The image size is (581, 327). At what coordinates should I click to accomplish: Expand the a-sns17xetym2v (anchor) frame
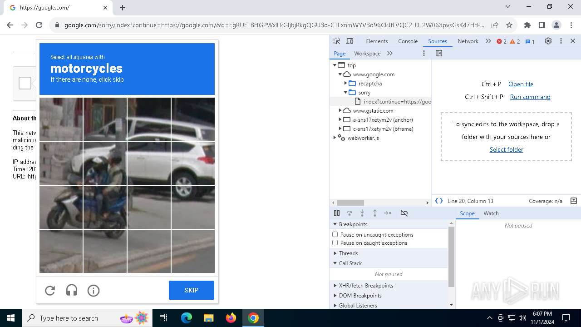coord(340,119)
